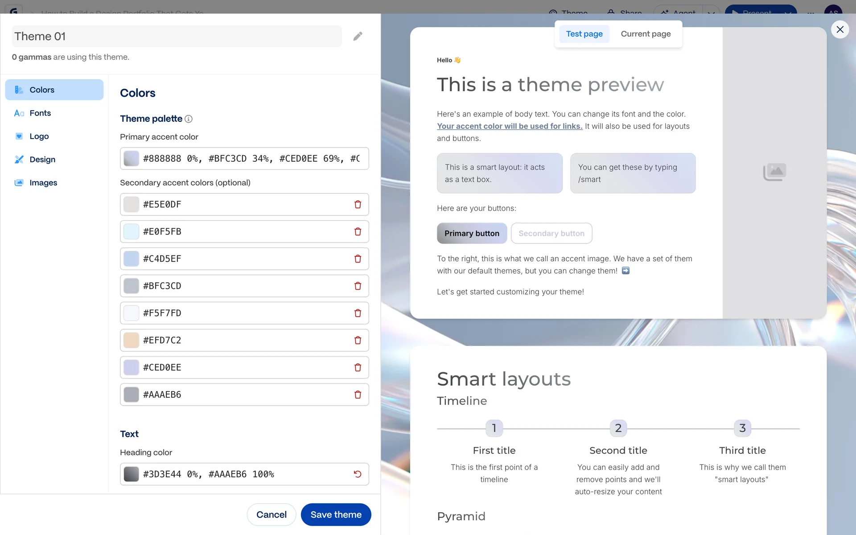This screenshot has height=535, width=856.
Task: Remove the #AAAEB6 secondary color
Action: click(x=358, y=395)
